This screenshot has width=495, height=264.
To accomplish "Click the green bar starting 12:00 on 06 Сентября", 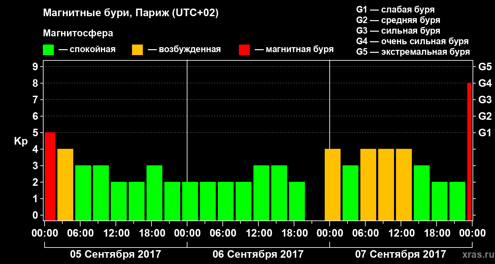I will [x=261, y=193].
